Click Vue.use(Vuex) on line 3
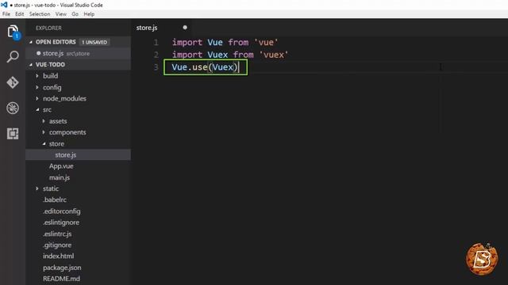 [x=205, y=67]
